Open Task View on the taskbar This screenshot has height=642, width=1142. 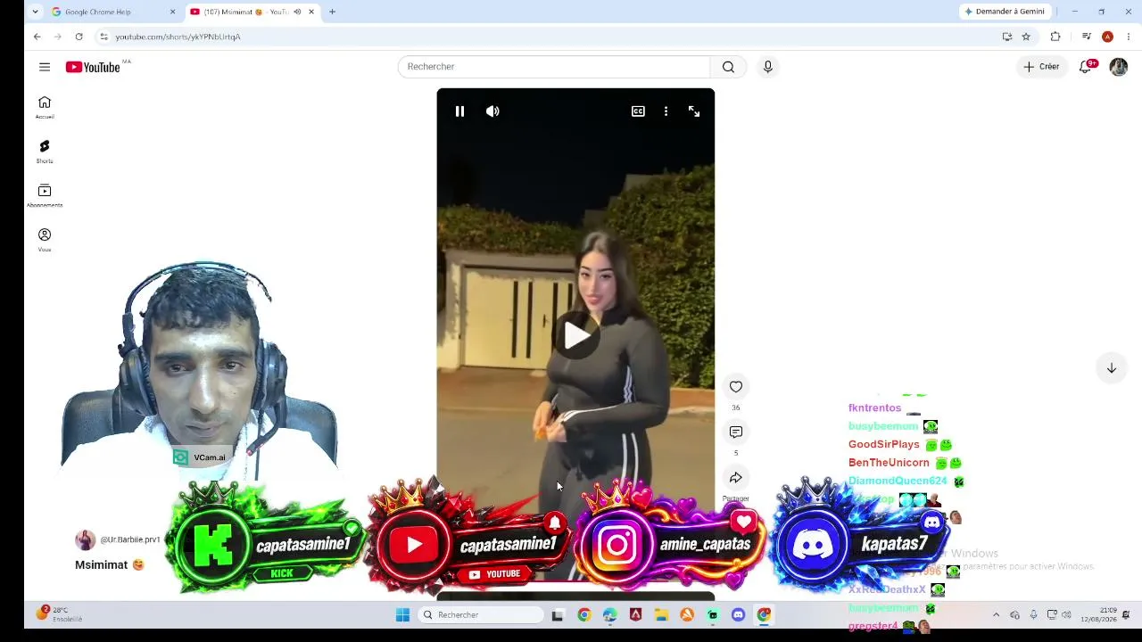click(x=558, y=614)
